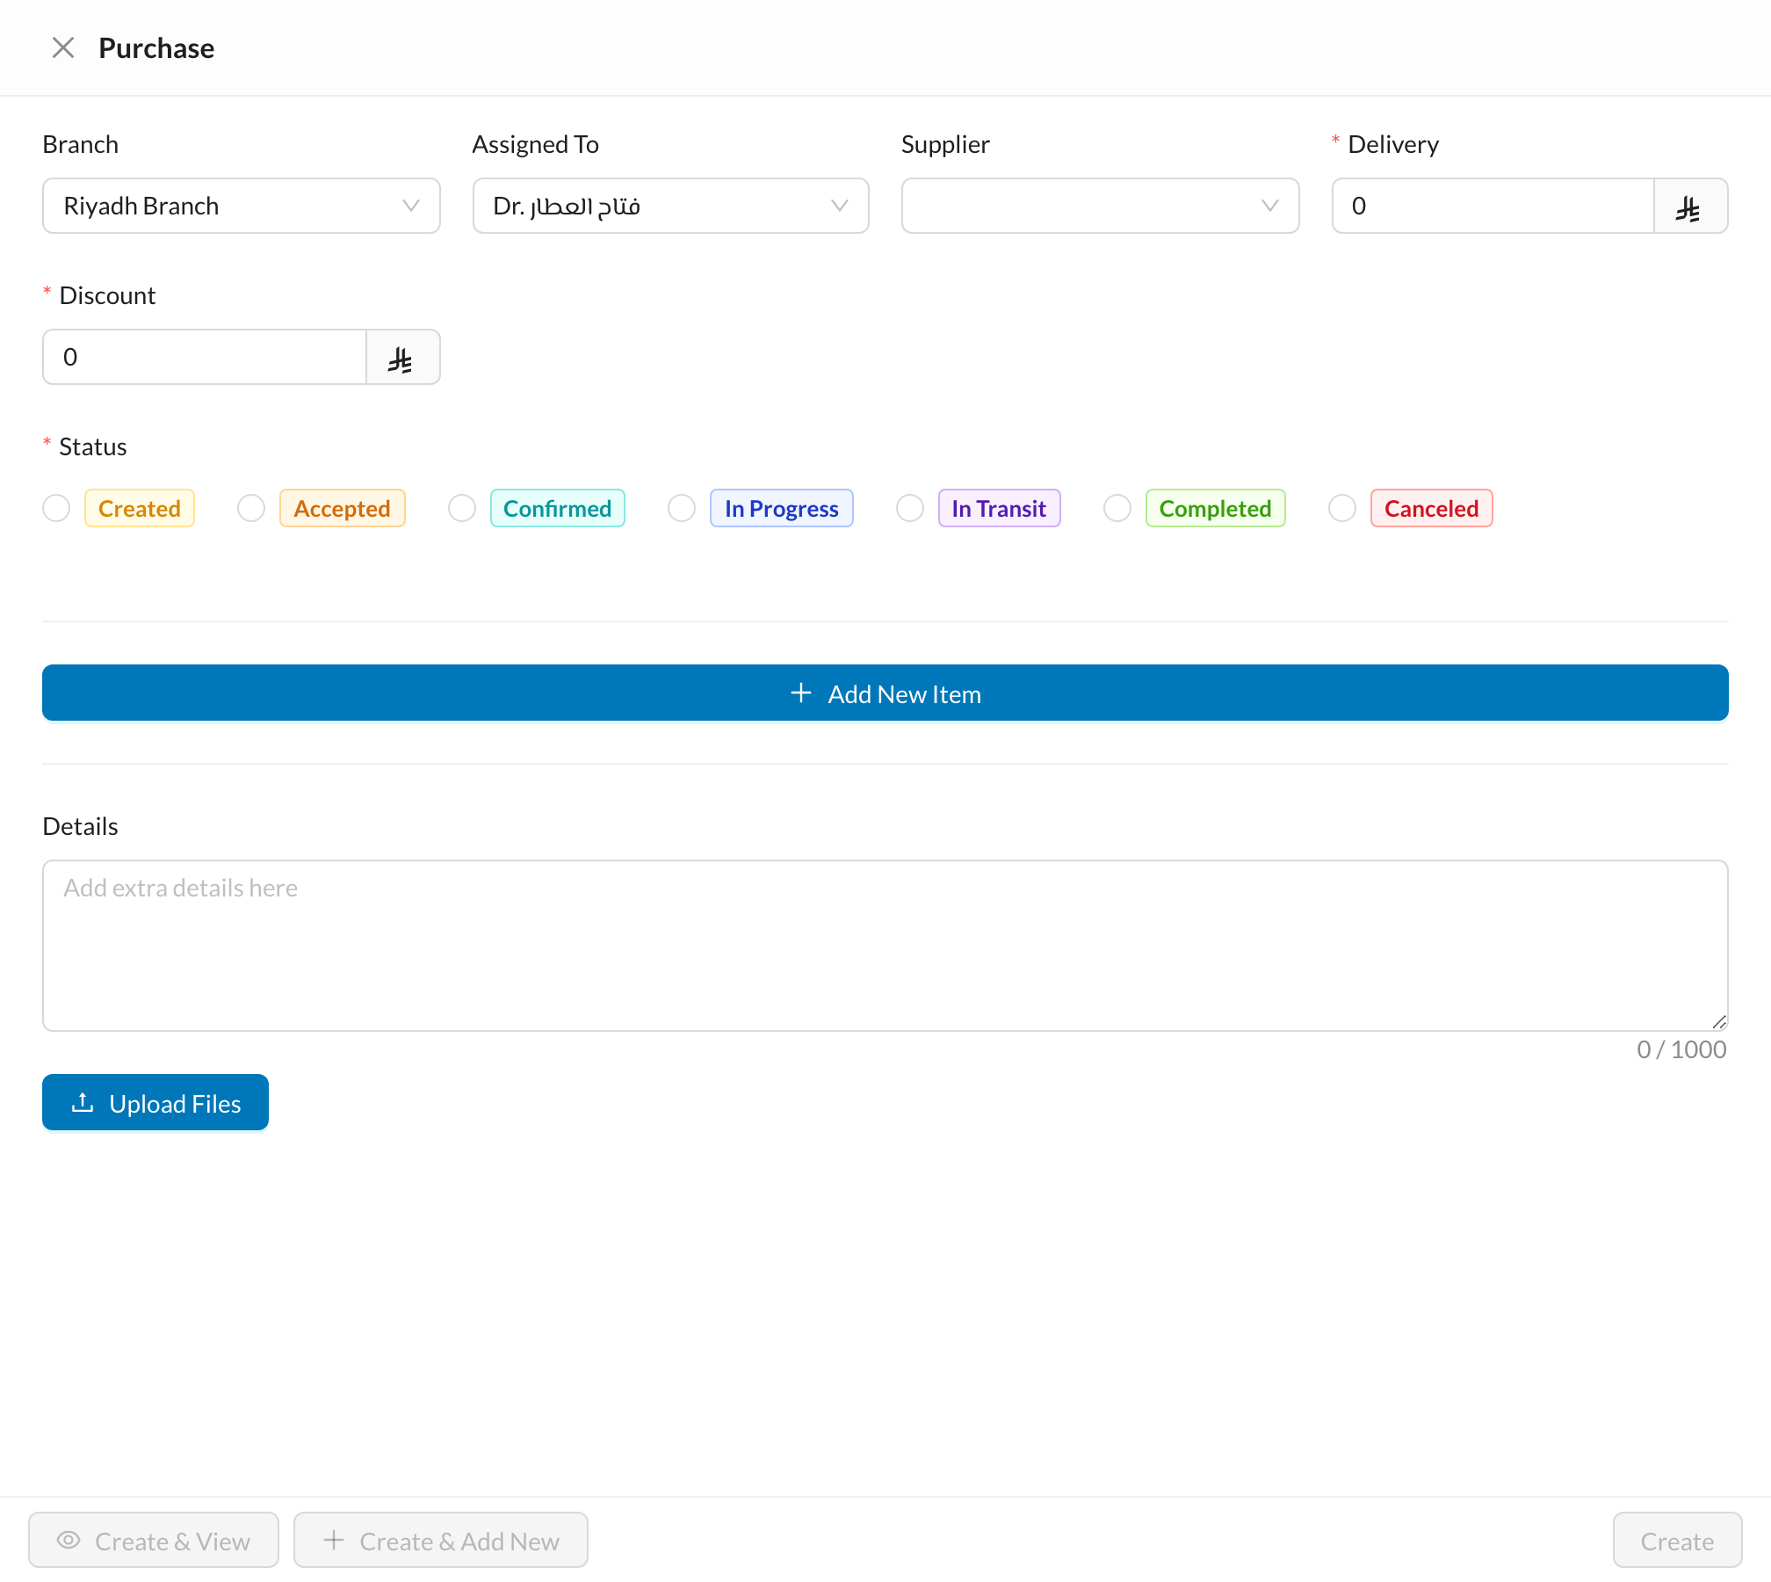Click the Create button
This screenshot has height=1582, width=1771.
[x=1677, y=1540]
